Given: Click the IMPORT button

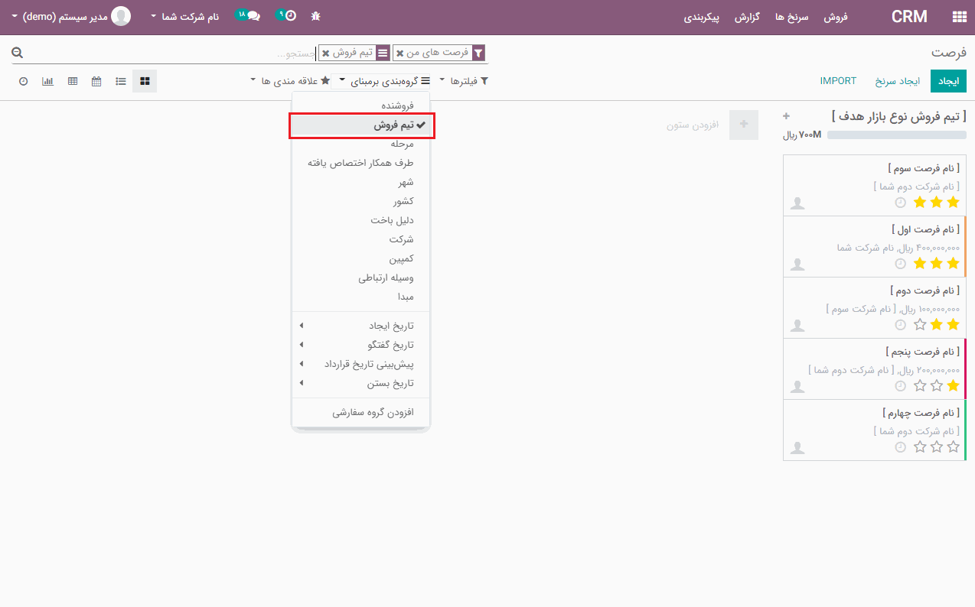Looking at the screenshot, I should pos(838,81).
